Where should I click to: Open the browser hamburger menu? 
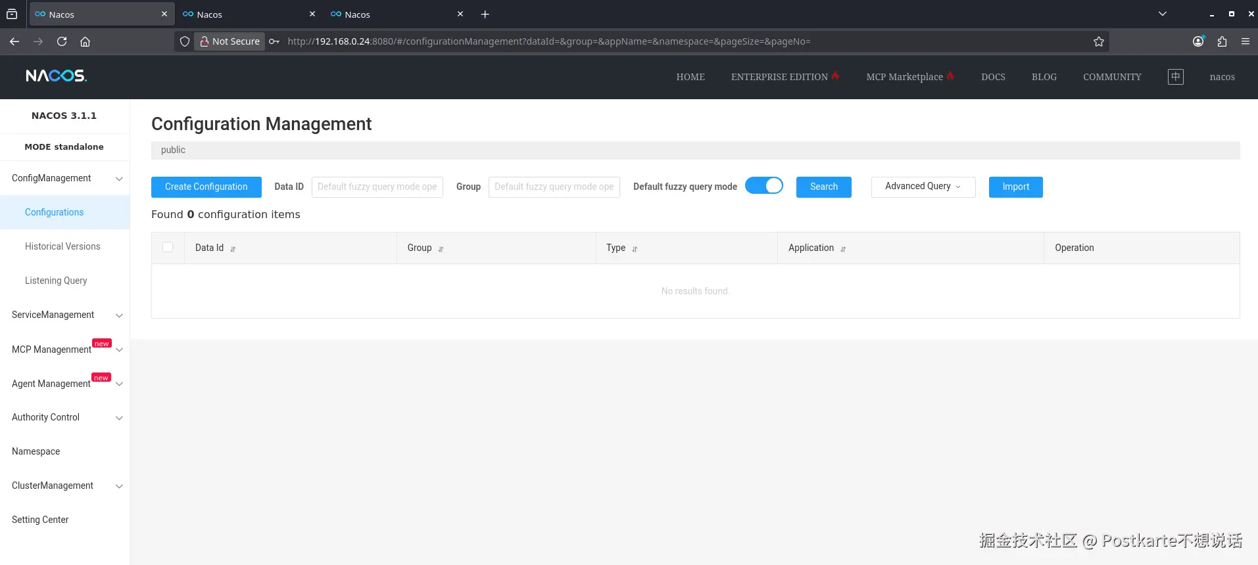click(x=1245, y=41)
